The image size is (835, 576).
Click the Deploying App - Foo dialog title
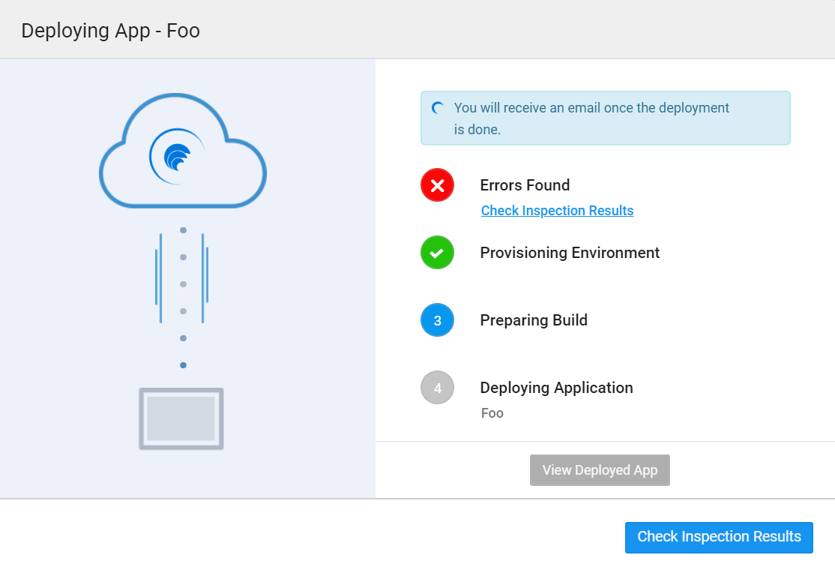(110, 31)
